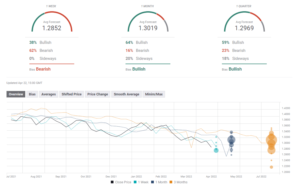The image size is (294, 190).
Task: Click the 1 Quarter forecast gauge arc
Action: [244, 13]
